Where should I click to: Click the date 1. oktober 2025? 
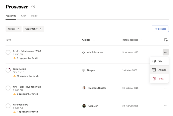click(130, 70)
